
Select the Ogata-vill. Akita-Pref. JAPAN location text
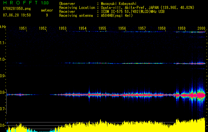[147, 8]
